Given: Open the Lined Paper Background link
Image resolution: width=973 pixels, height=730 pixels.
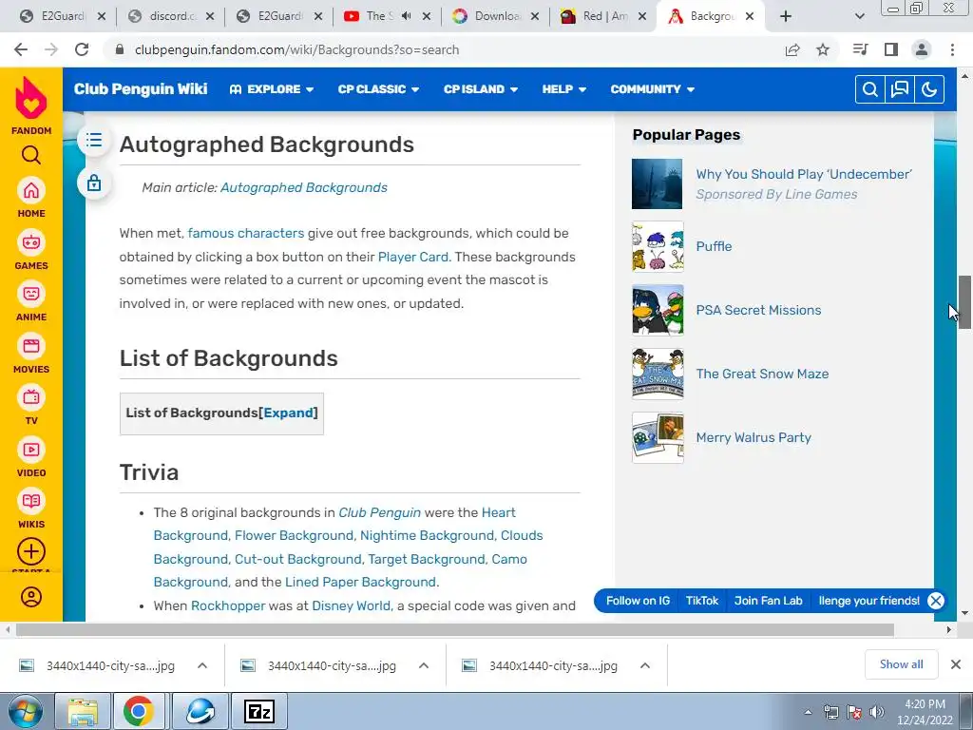Looking at the screenshot, I should (x=360, y=583).
